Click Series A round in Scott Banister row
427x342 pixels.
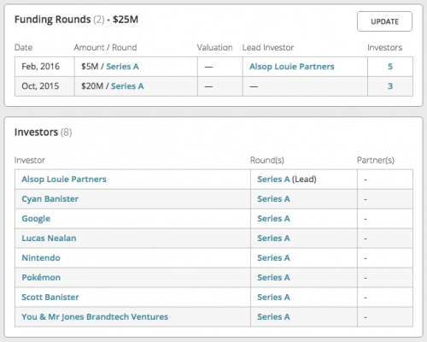pyautogui.click(x=273, y=298)
